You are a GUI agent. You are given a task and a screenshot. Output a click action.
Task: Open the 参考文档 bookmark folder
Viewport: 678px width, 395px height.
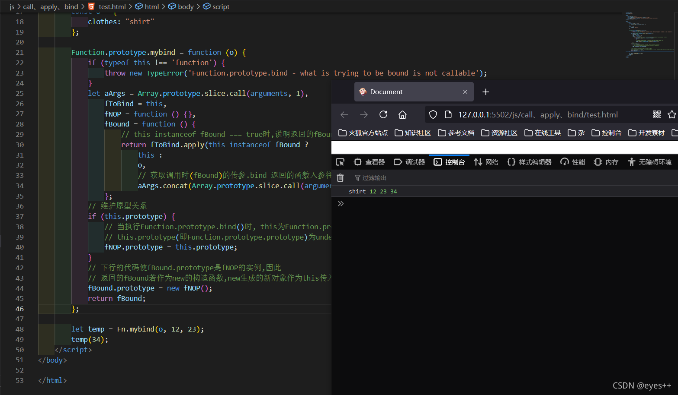pyautogui.click(x=456, y=133)
